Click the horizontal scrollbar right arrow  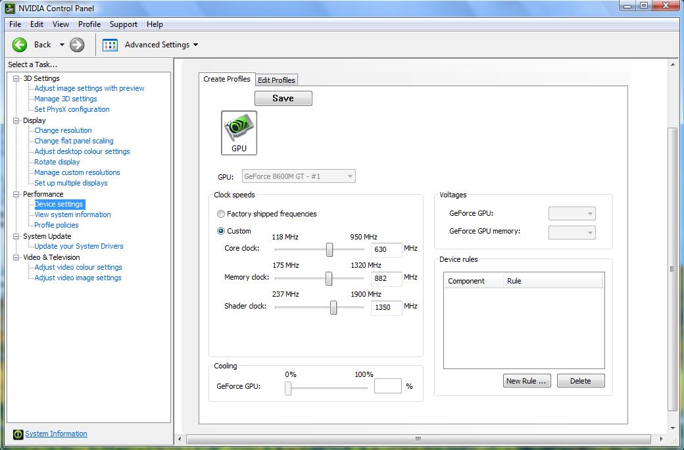pyautogui.click(x=662, y=439)
